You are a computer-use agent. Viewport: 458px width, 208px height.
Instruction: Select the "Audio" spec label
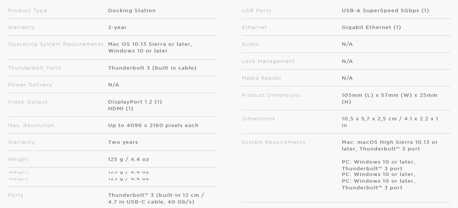tap(250, 44)
